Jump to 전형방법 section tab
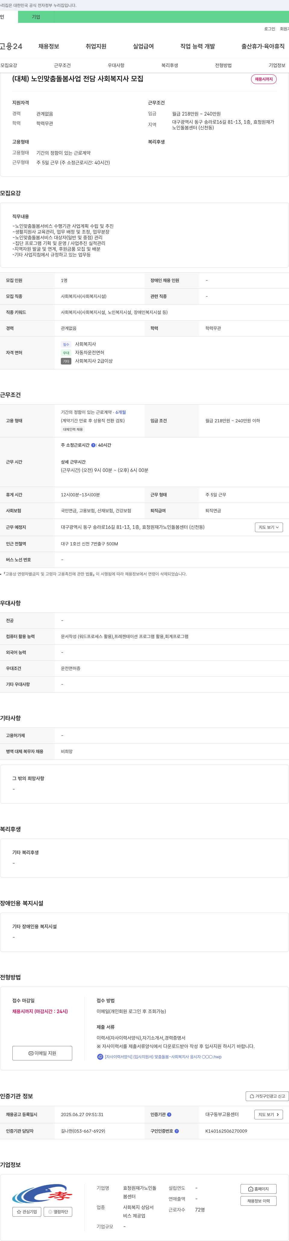289x1241 pixels. pyautogui.click(x=223, y=65)
